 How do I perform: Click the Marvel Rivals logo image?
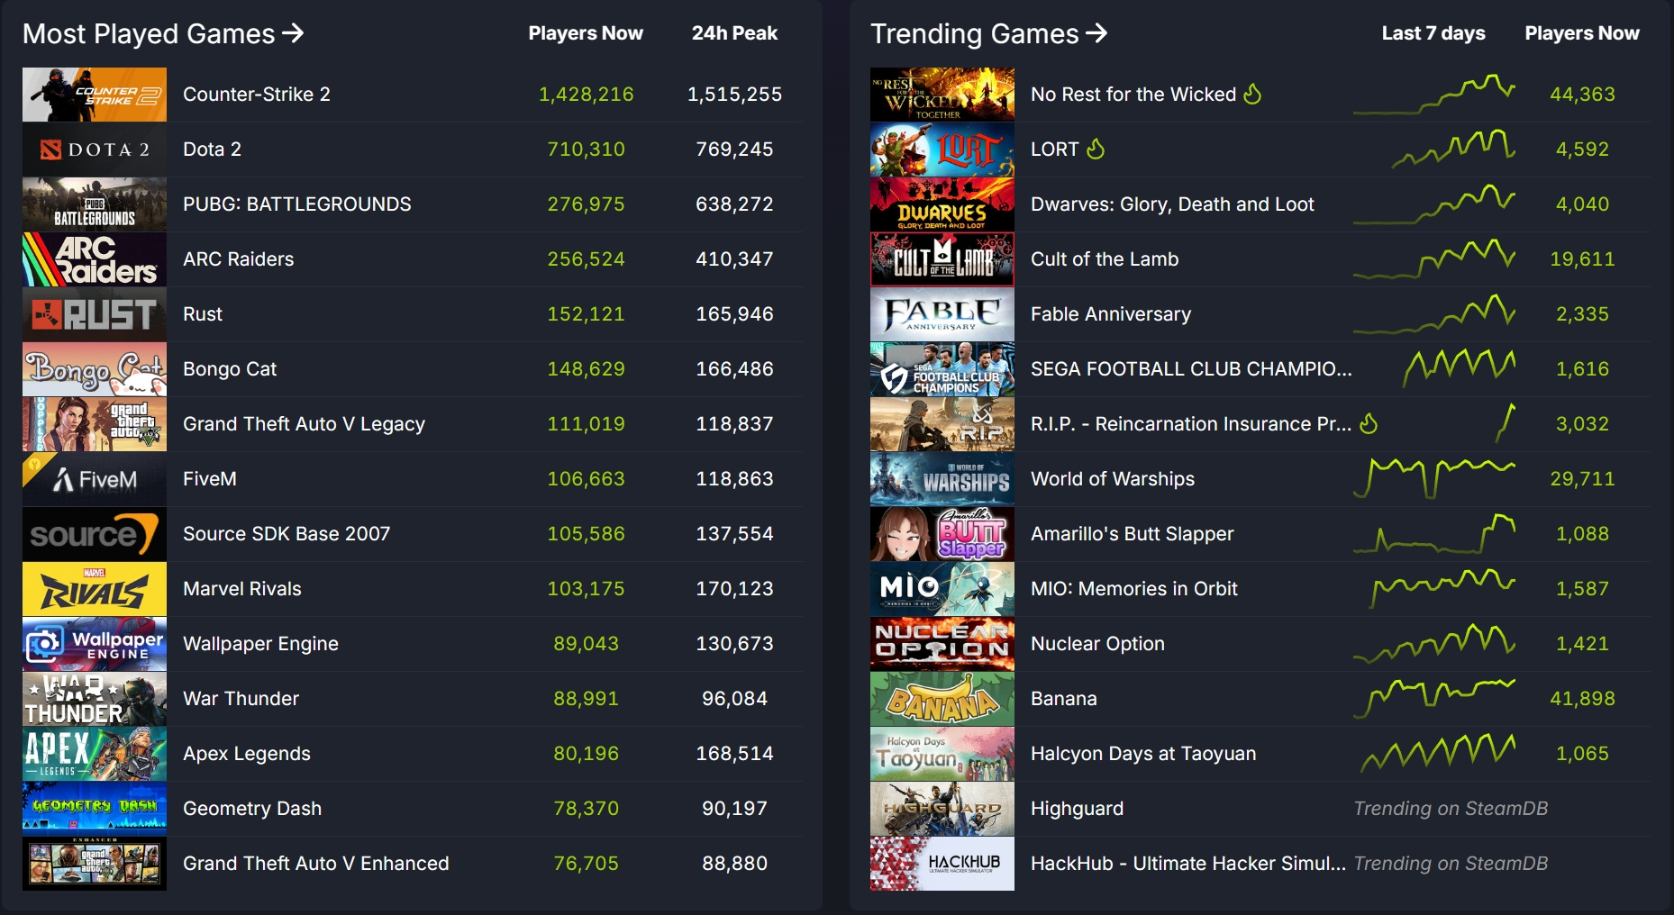point(95,589)
